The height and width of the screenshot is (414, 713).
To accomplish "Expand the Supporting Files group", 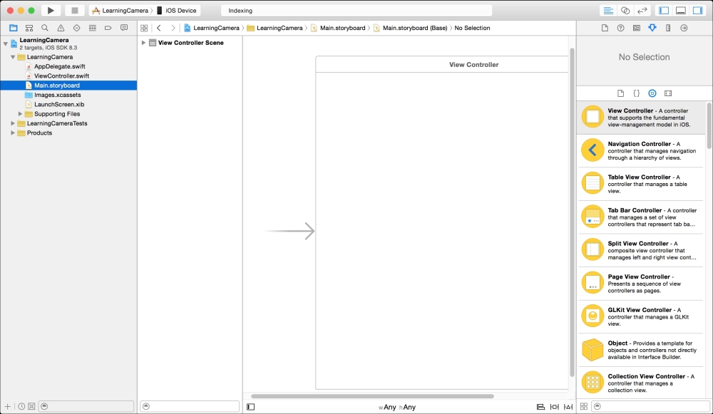I will click(20, 113).
